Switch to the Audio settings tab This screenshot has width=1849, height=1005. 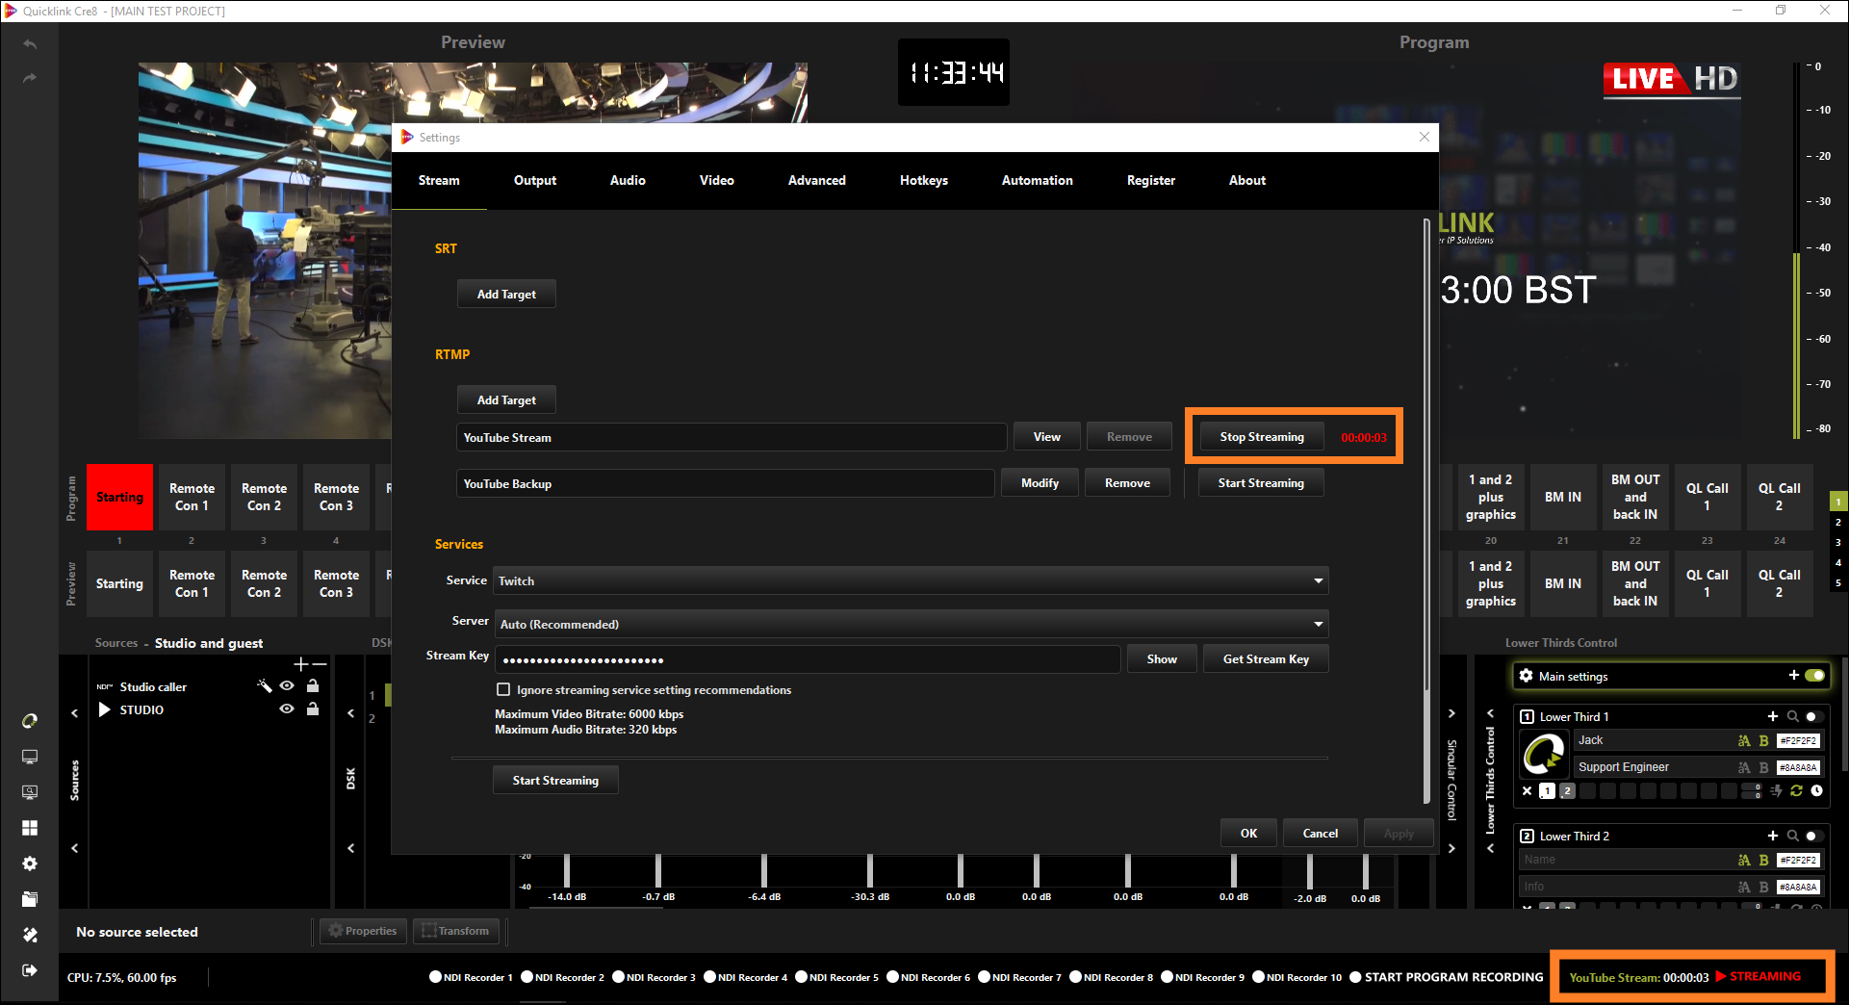tap(628, 180)
